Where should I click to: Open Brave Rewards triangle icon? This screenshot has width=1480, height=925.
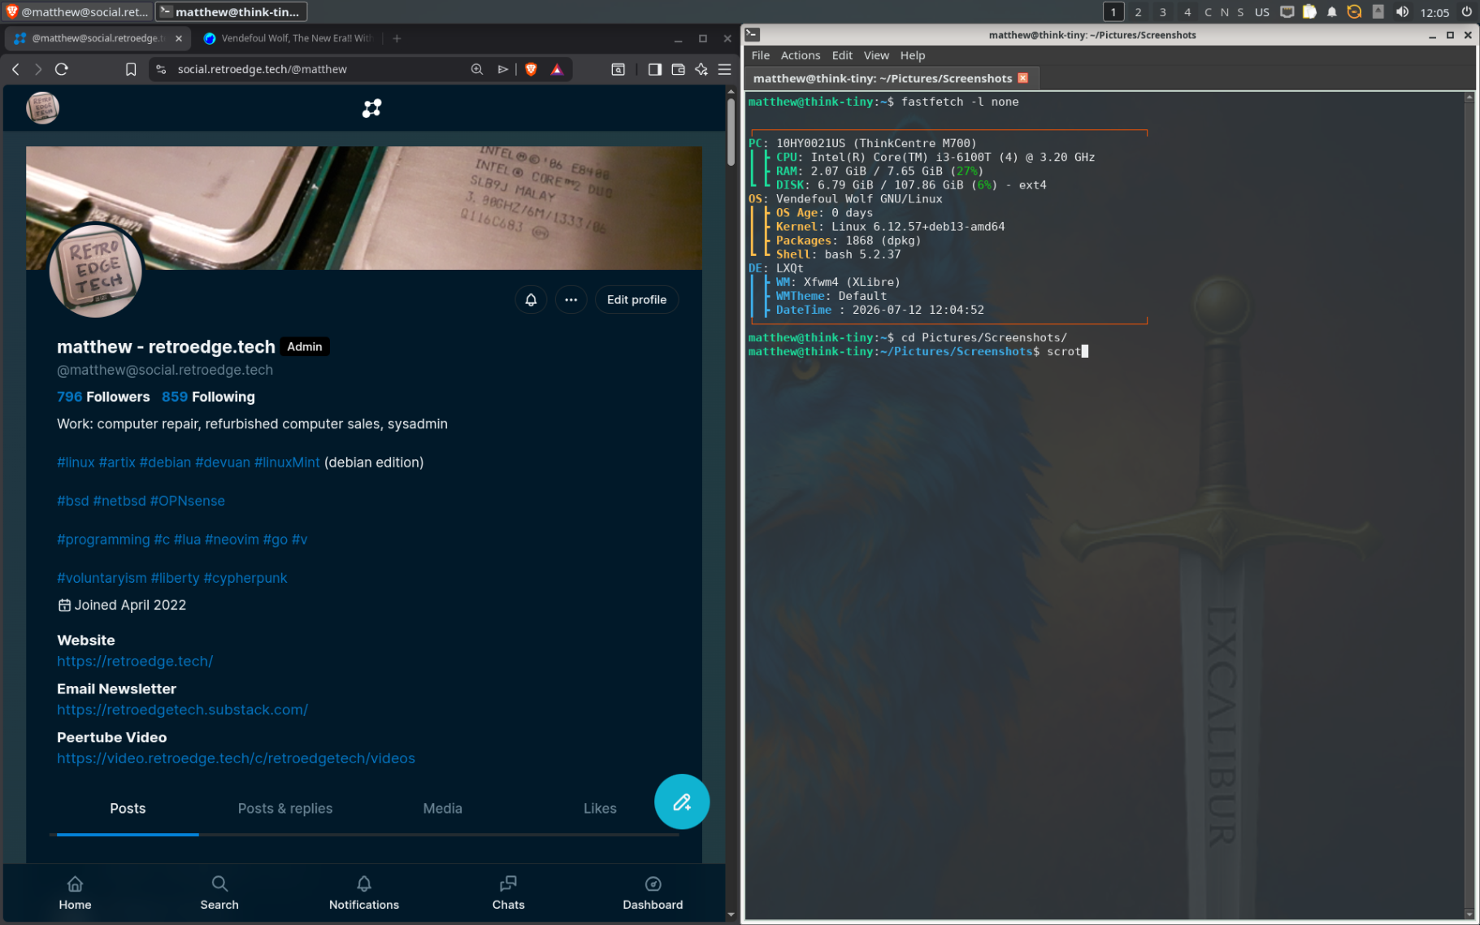click(557, 69)
